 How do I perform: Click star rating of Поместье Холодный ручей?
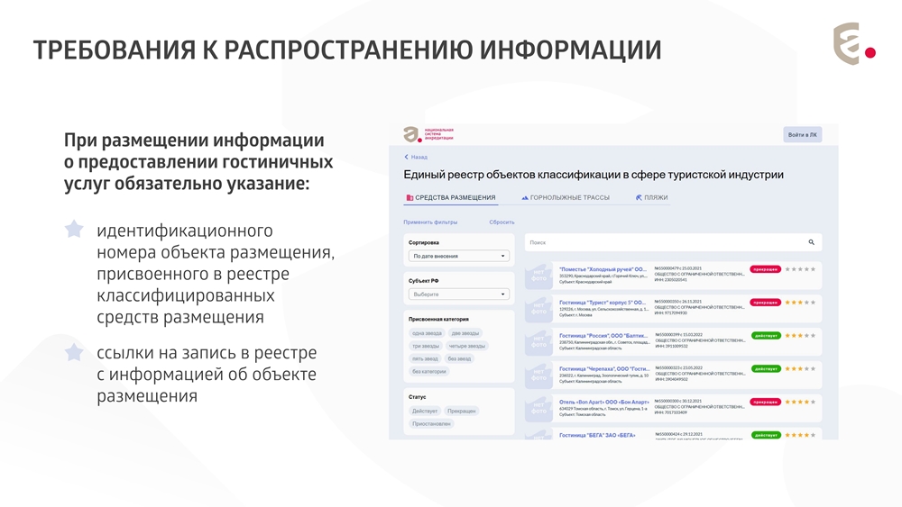(x=800, y=269)
